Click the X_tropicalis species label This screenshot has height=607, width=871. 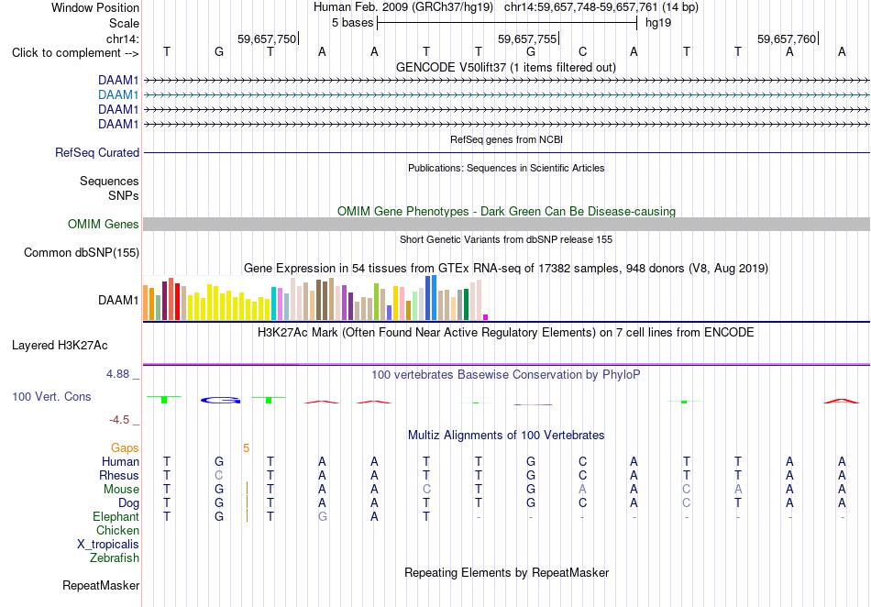[x=108, y=545]
